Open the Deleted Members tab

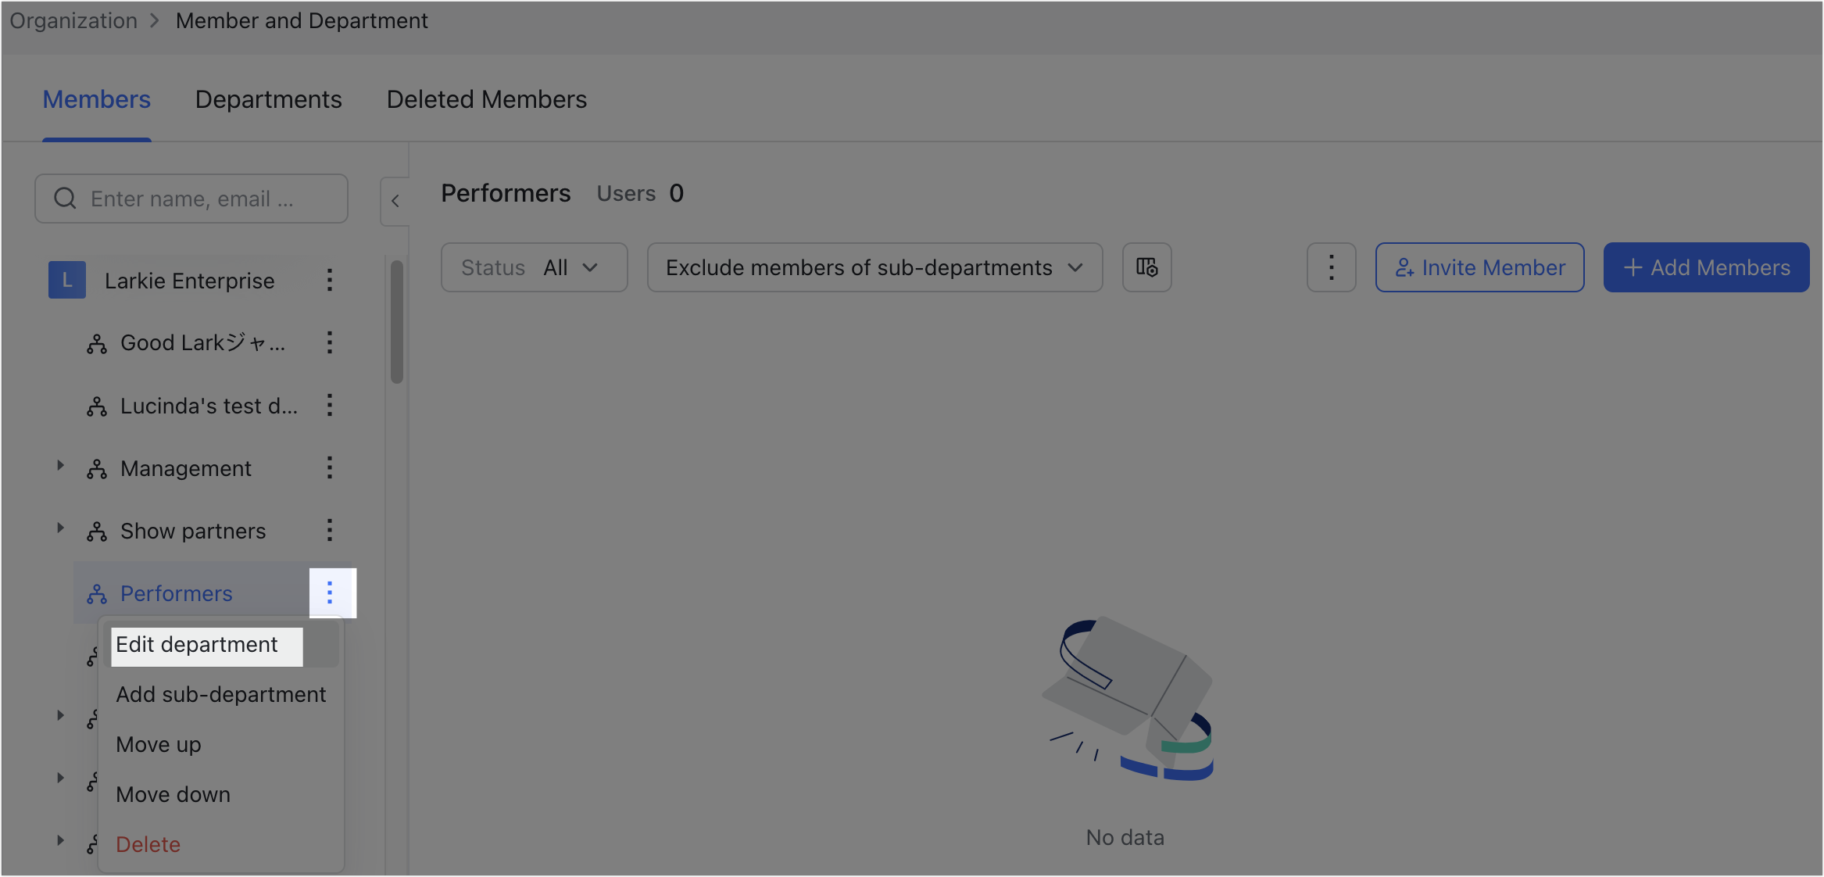pos(487,100)
